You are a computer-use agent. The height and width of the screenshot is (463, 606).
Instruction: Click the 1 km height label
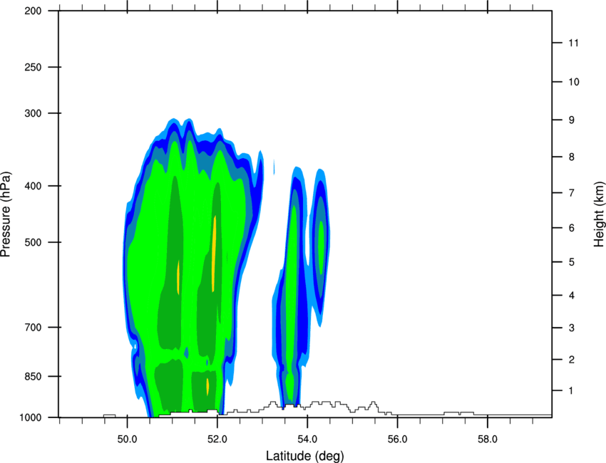(x=572, y=391)
